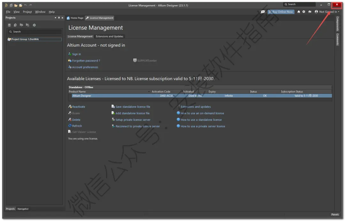This screenshot has height=221, width=345.
Task: Open How to use a standalone license
Action: pyautogui.click(x=201, y=120)
